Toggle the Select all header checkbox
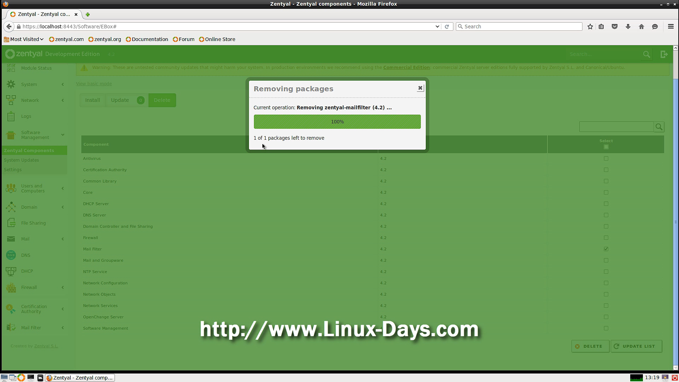This screenshot has width=679, height=382. (x=606, y=147)
